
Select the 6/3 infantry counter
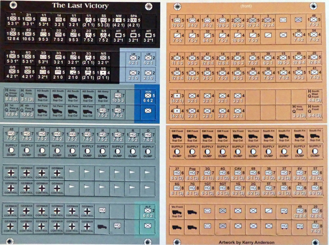point(28,58)
